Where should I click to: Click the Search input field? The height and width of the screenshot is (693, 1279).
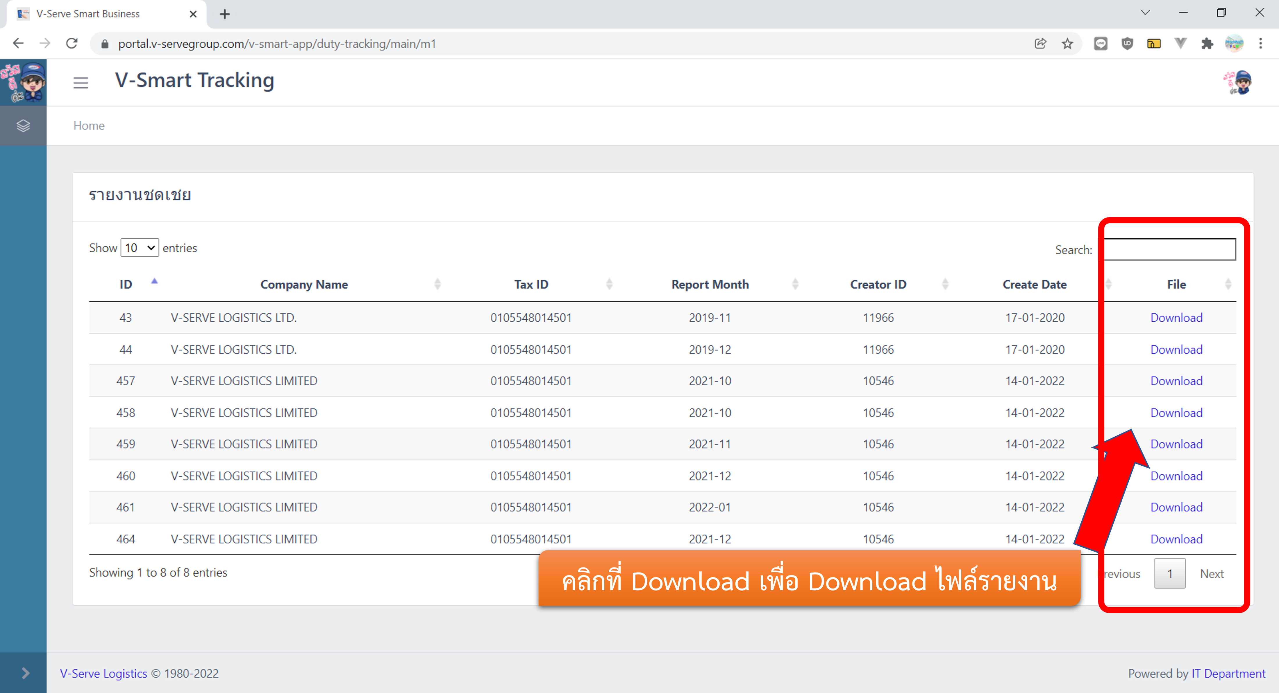click(1167, 249)
